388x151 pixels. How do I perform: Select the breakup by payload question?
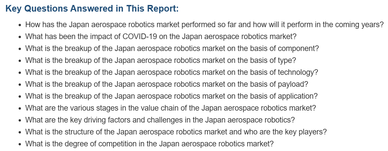(x=167, y=84)
